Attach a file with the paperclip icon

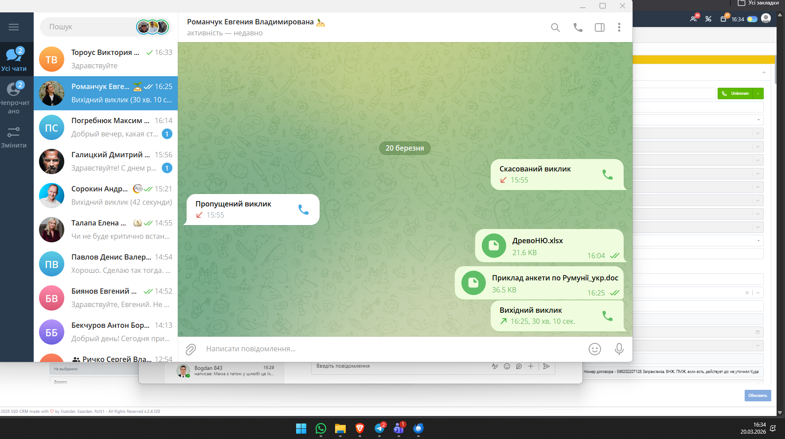coord(191,350)
